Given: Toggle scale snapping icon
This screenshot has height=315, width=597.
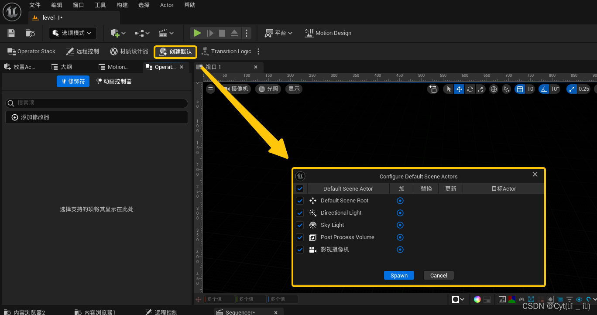Looking at the screenshot, I should tap(572, 89).
